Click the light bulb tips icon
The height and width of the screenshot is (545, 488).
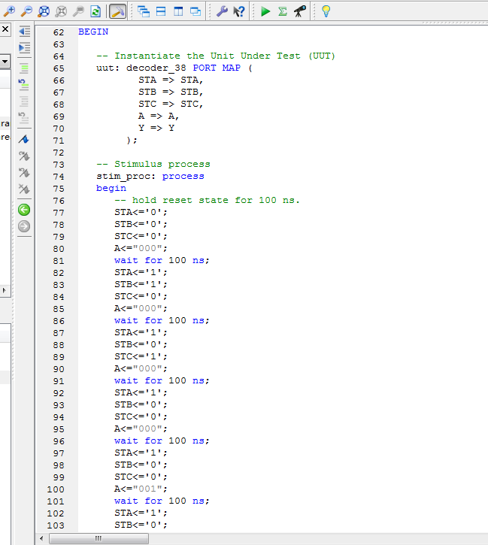[326, 11]
